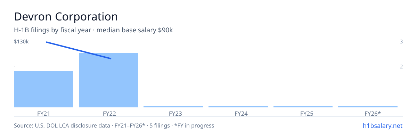Viewport: 417px width, 139px height.
Task: Click the FY25 axis label
Action: pos(303,113)
